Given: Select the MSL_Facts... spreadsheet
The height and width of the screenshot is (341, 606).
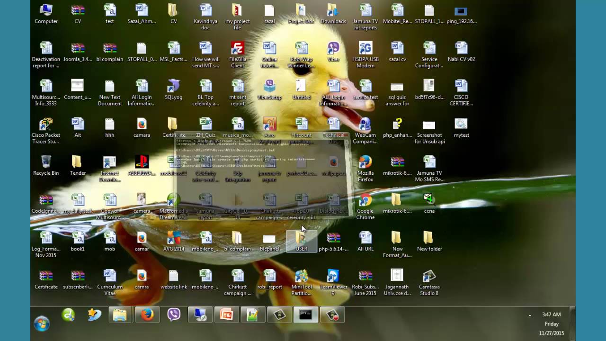Looking at the screenshot, I should coord(173,52).
